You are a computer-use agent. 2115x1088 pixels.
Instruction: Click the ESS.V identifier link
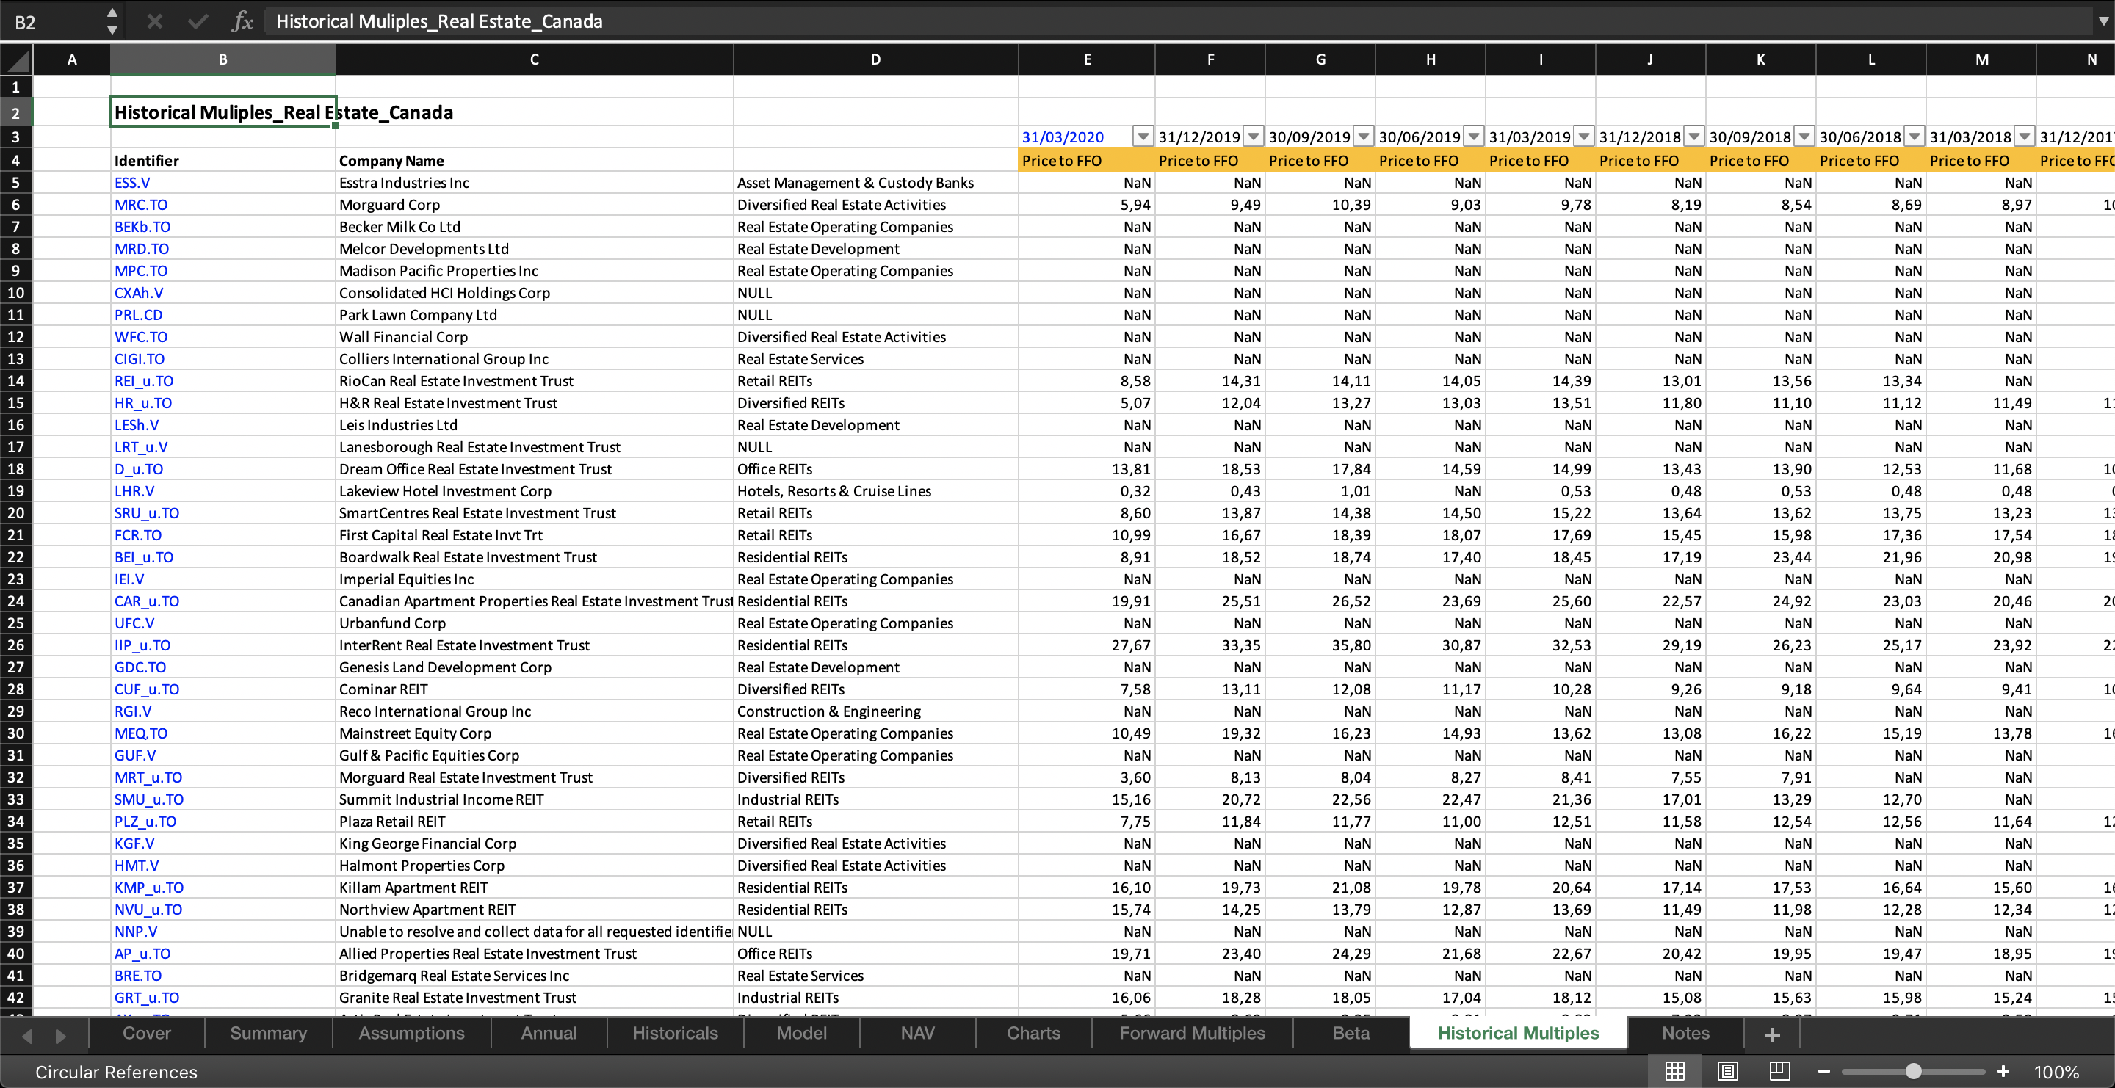pos(132,183)
